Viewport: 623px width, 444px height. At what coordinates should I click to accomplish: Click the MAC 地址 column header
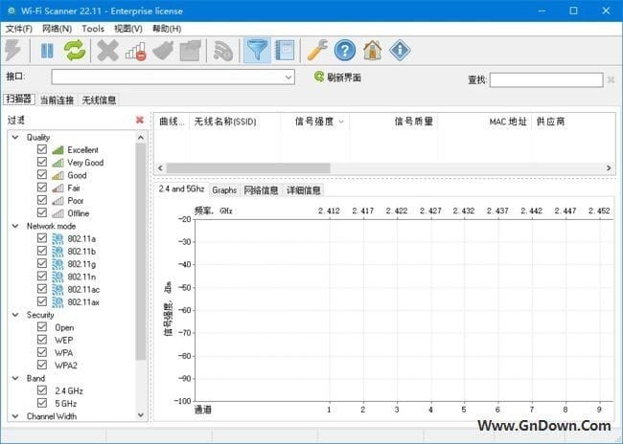coord(485,122)
